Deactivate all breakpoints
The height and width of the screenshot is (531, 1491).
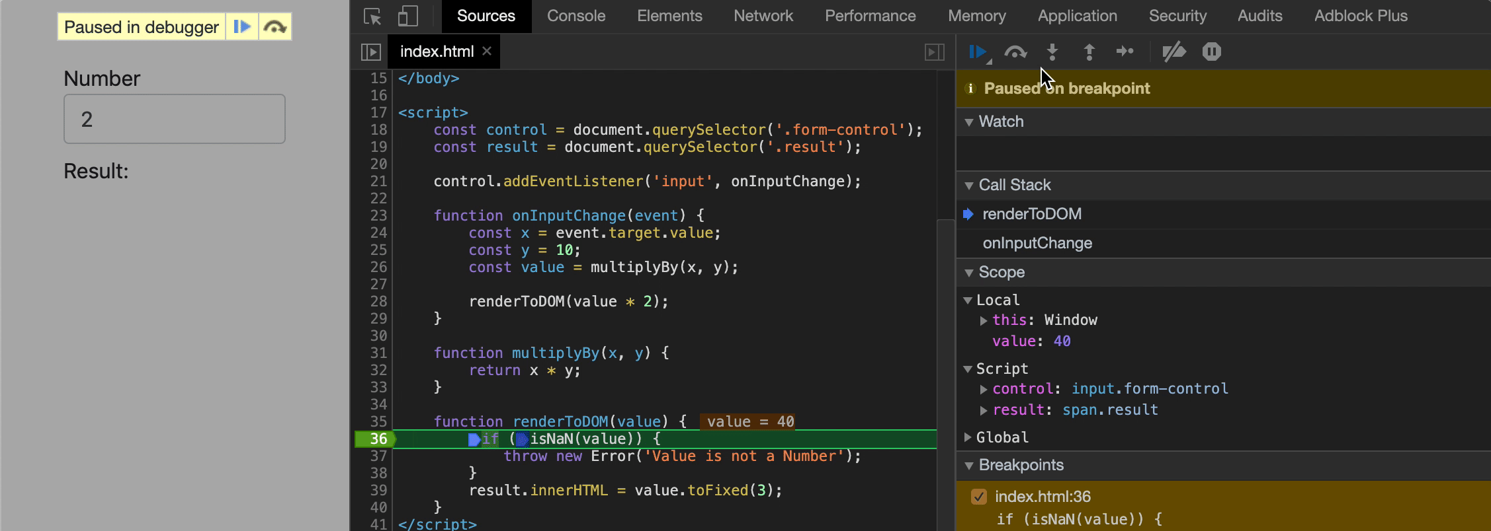1174,52
